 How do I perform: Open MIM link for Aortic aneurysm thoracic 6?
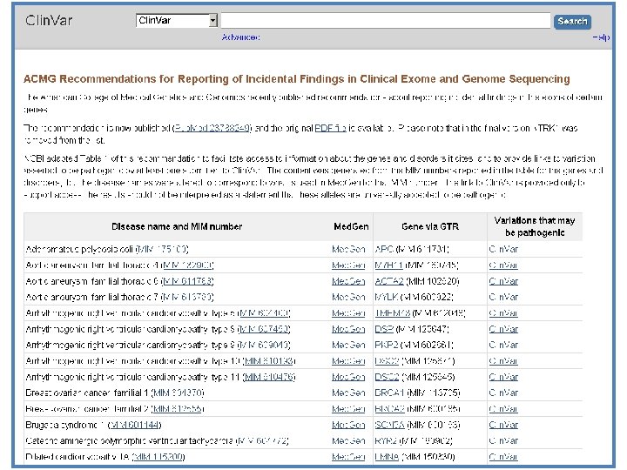click(x=188, y=281)
